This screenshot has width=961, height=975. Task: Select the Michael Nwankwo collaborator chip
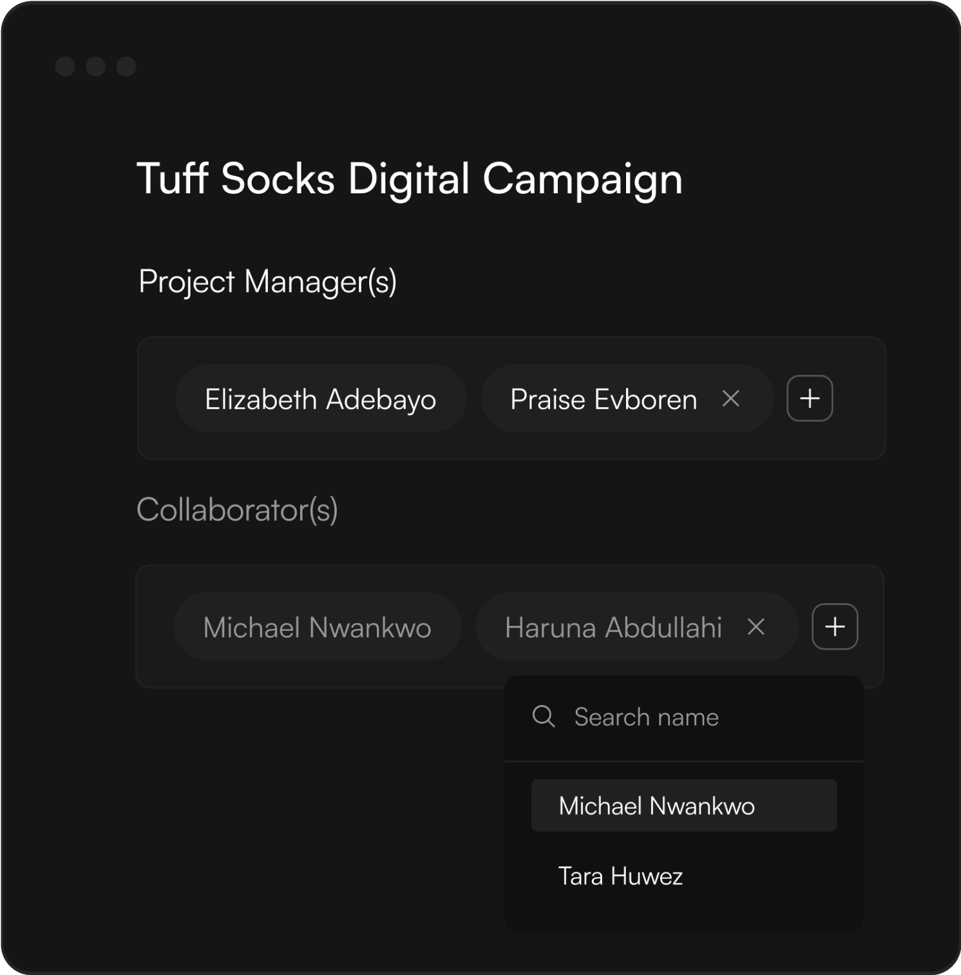click(318, 627)
